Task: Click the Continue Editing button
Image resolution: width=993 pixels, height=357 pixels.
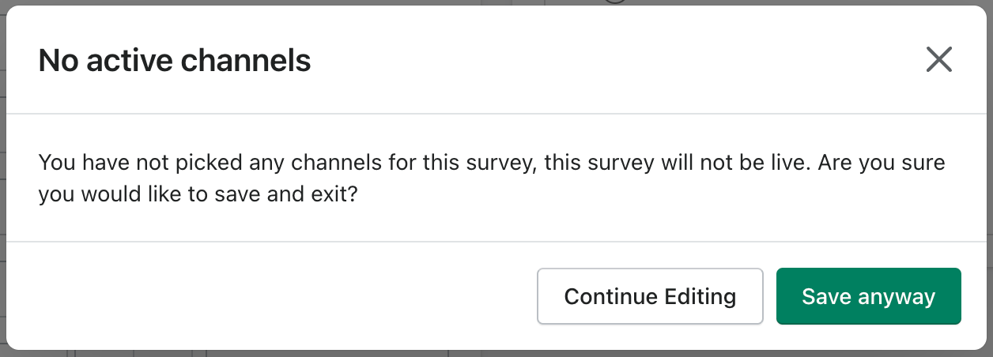Action: (x=650, y=296)
